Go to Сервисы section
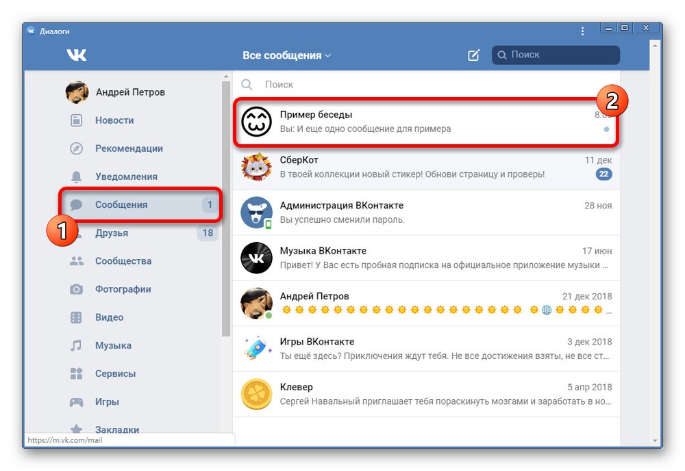 115,373
